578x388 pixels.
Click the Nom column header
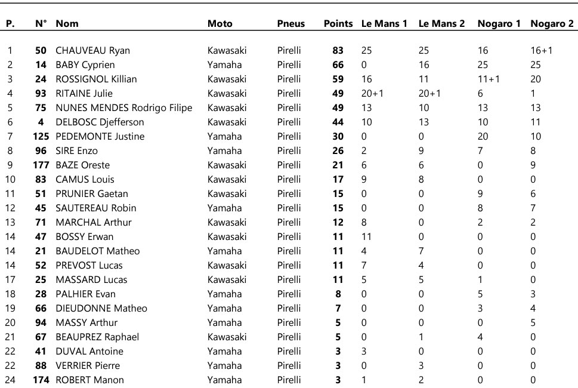point(67,24)
